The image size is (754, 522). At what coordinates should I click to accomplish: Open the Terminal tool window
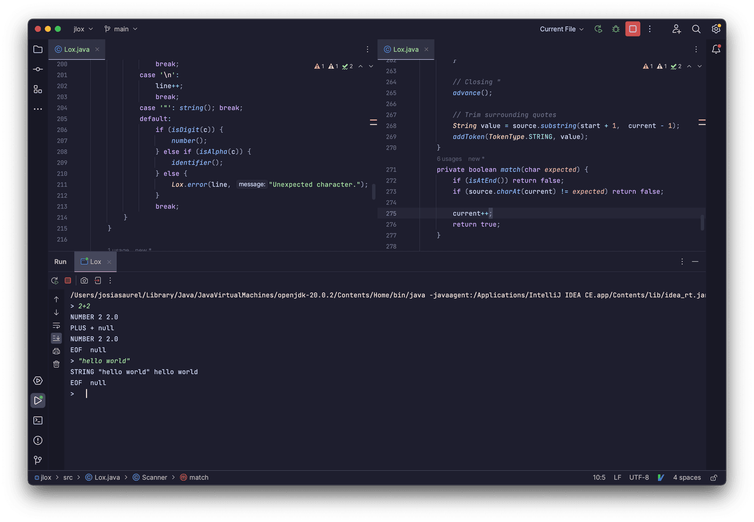(x=38, y=420)
